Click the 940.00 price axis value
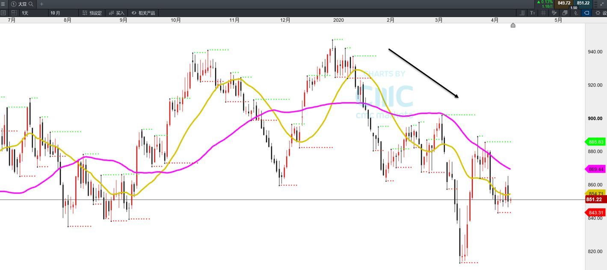Viewport: 607px width, 270px height. [595, 52]
